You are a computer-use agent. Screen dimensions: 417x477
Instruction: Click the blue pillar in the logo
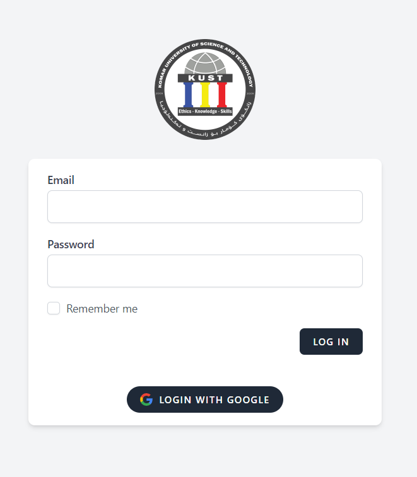[x=188, y=95]
